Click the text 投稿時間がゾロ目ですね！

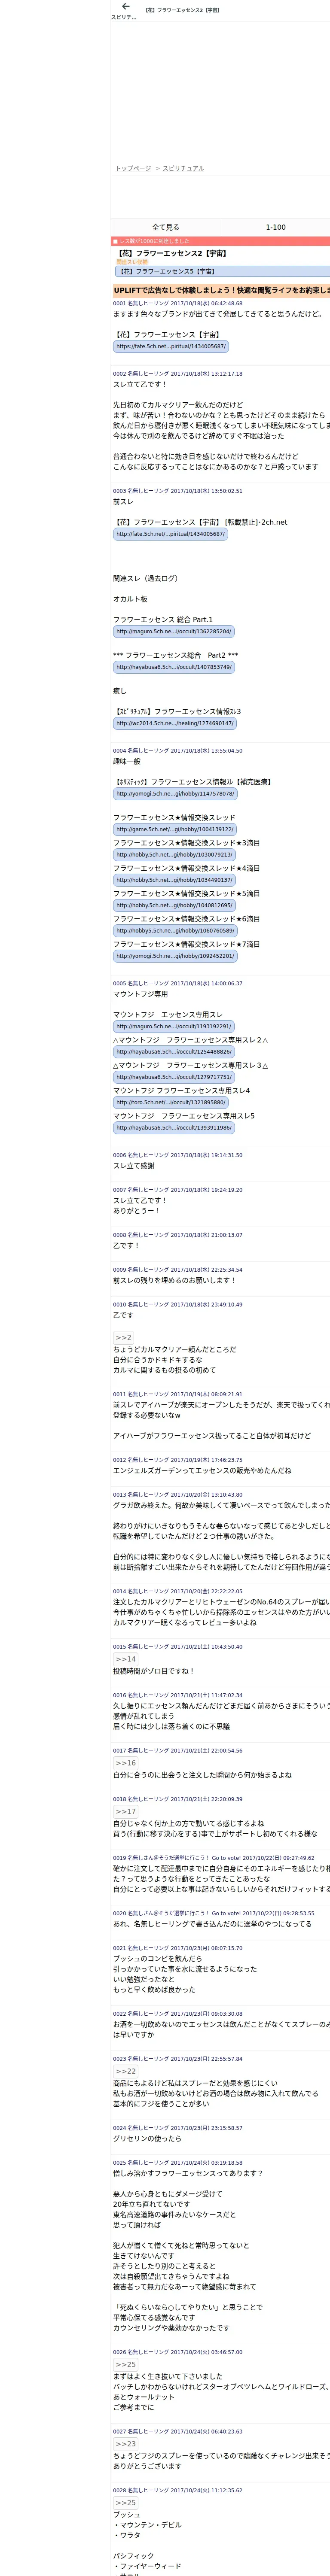point(154,1671)
